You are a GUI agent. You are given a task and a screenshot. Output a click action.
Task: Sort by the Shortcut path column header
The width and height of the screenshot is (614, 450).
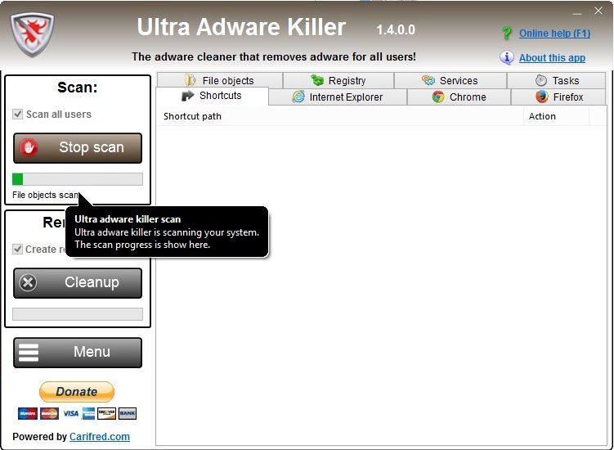point(341,116)
